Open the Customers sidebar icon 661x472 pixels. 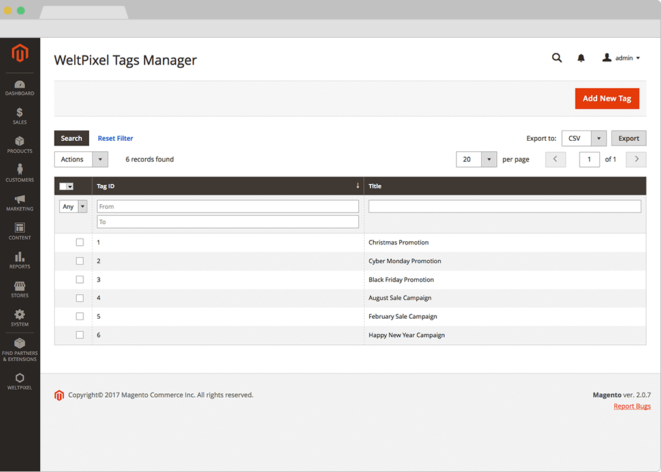click(x=20, y=174)
